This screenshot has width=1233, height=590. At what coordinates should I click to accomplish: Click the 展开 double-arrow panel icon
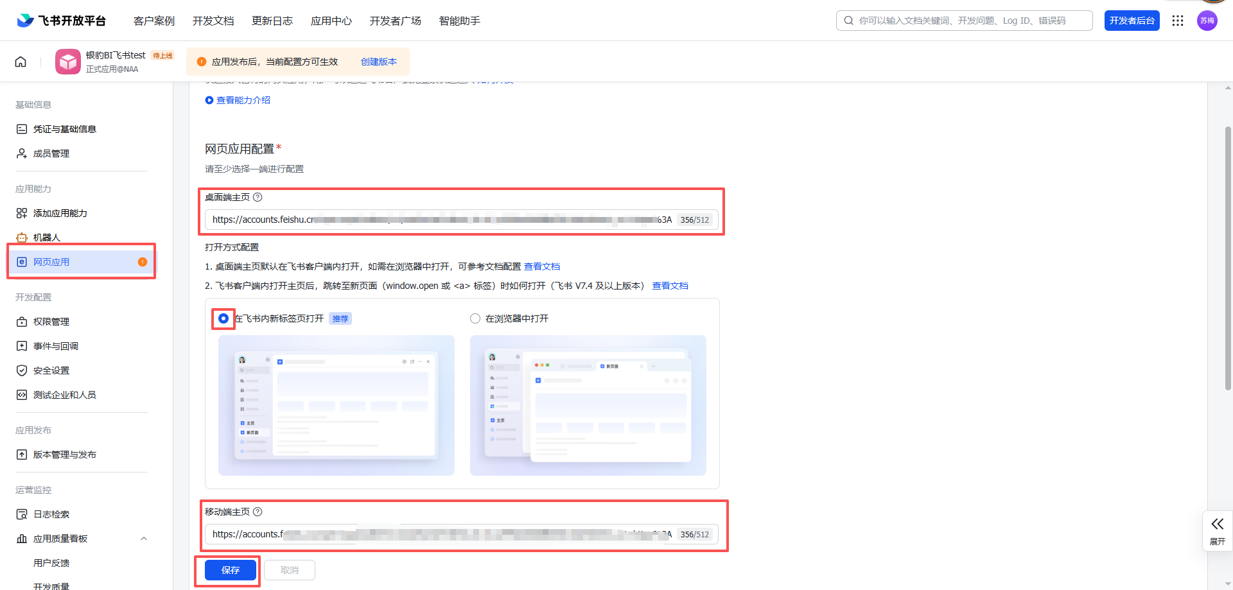click(x=1217, y=525)
